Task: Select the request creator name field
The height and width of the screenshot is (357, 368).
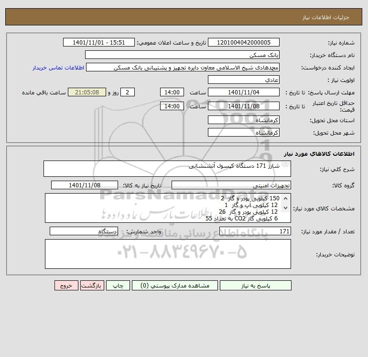Action: [x=183, y=67]
